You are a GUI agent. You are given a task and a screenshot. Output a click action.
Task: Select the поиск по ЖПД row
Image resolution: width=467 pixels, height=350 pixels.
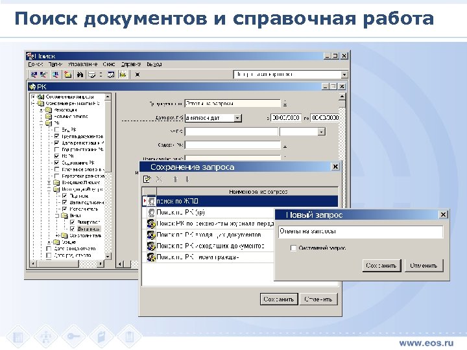[x=240, y=201]
